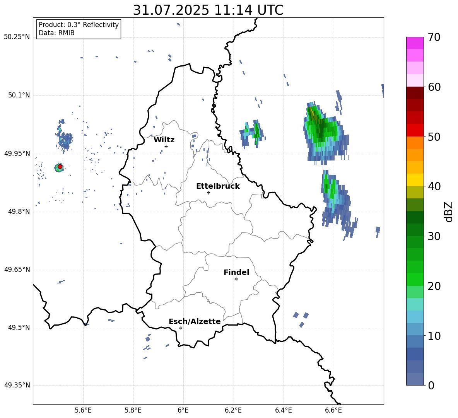Image resolution: width=458 pixels, height=418 pixels.
Task: Click the dBZ colorbar axis label
Action: pyautogui.click(x=449, y=212)
